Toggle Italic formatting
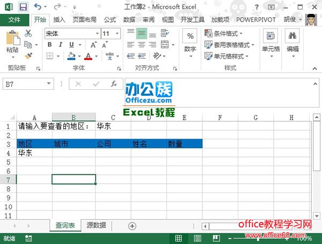 click(60, 45)
